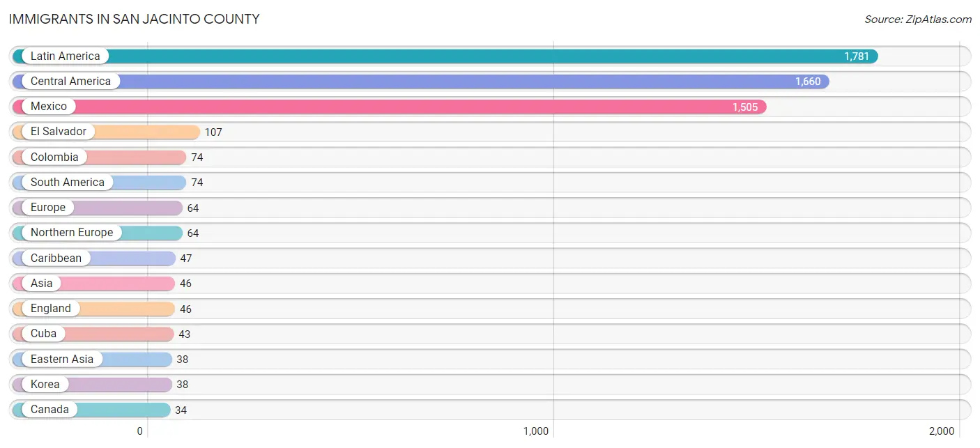Click the value 34 beside Canada
This screenshot has height=448, width=980.
[x=181, y=410]
